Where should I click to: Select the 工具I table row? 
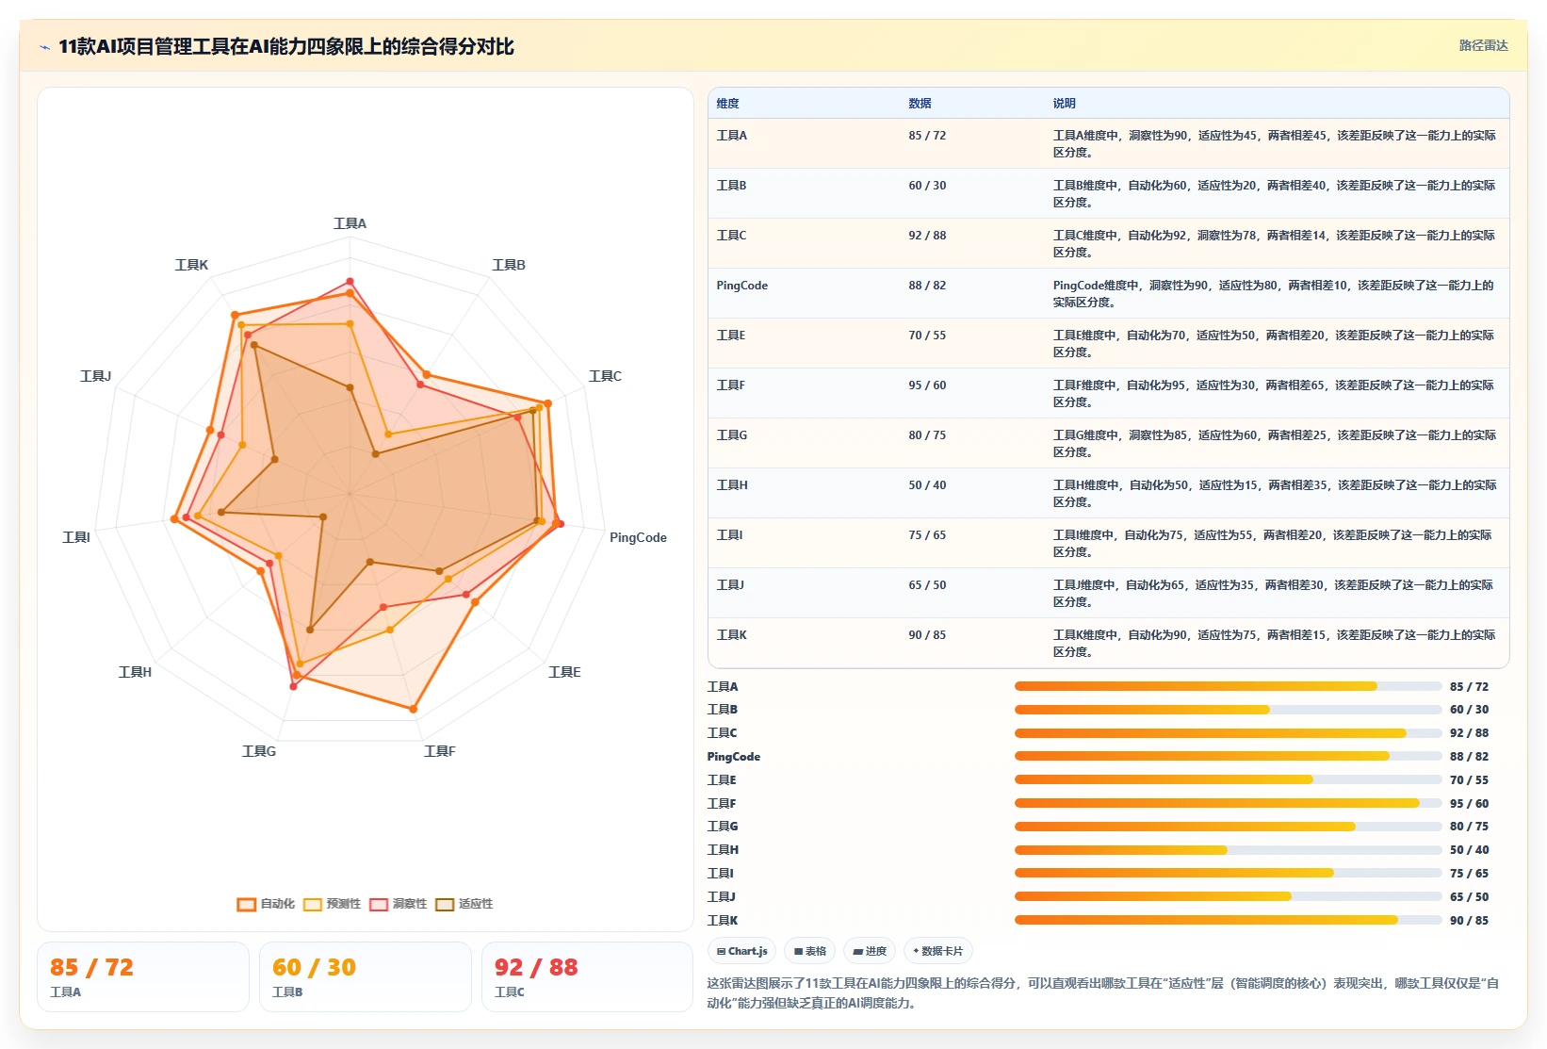(1108, 543)
